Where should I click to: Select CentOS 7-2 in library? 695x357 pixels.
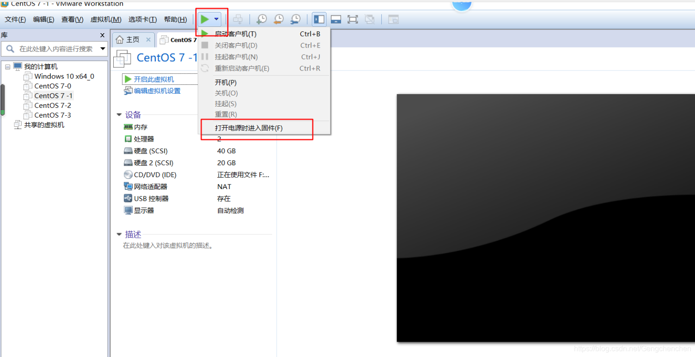tap(53, 105)
